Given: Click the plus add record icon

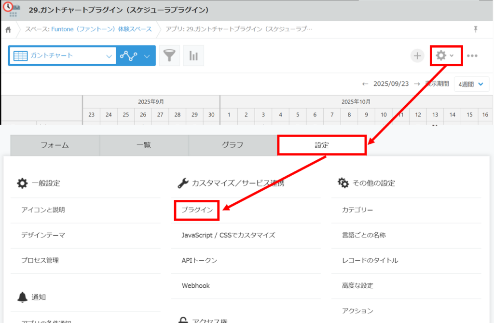Looking at the screenshot, I should [417, 56].
